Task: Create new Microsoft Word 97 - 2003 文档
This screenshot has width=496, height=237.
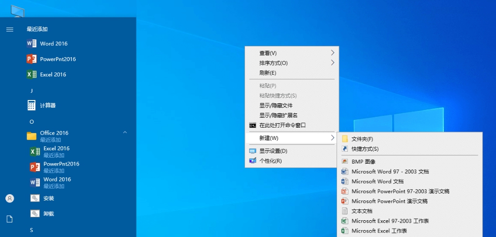Action: coord(410,171)
